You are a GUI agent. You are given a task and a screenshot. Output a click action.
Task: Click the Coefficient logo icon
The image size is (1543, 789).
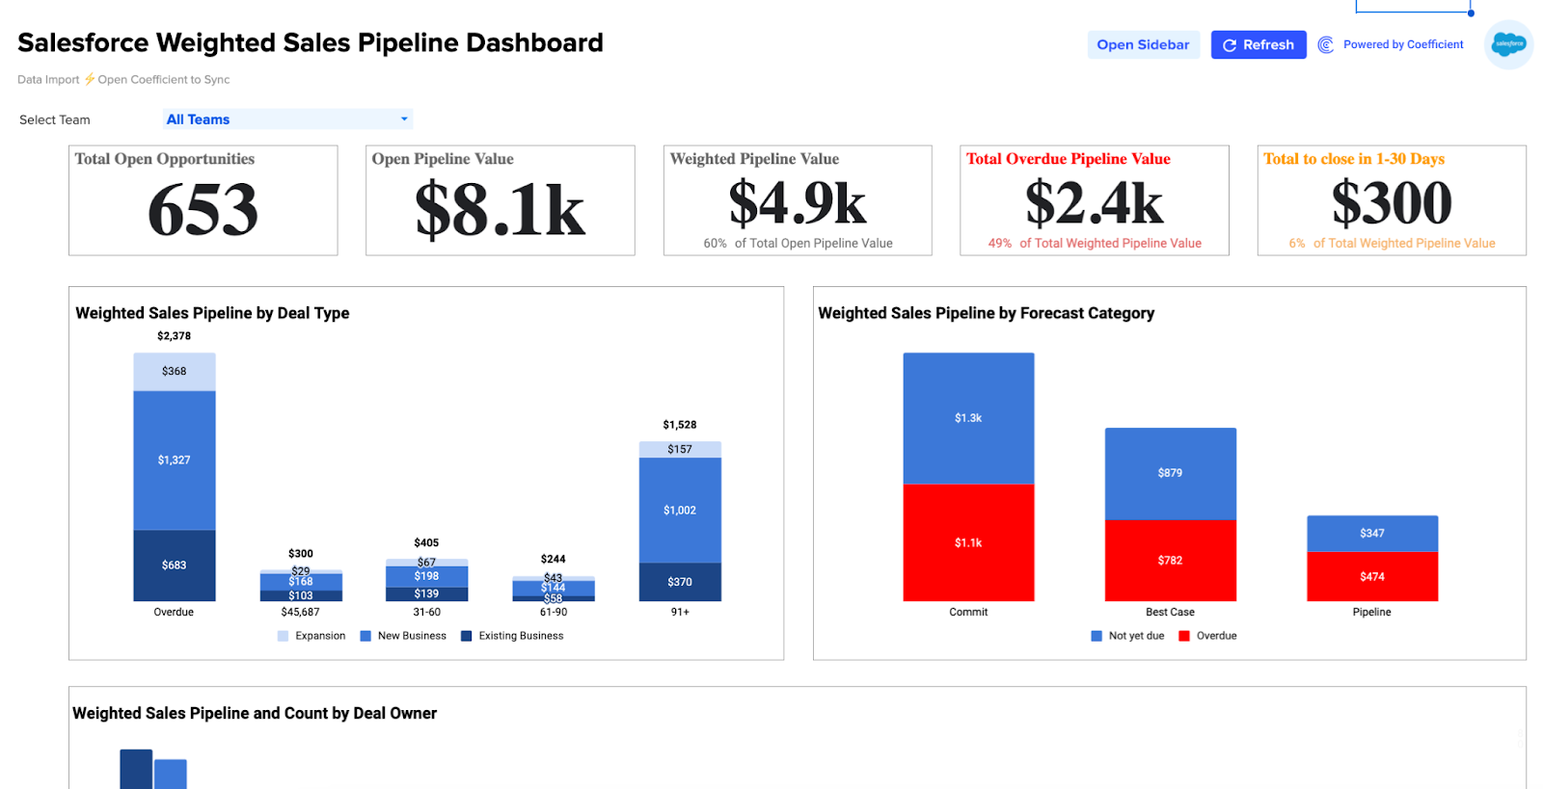point(1326,44)
